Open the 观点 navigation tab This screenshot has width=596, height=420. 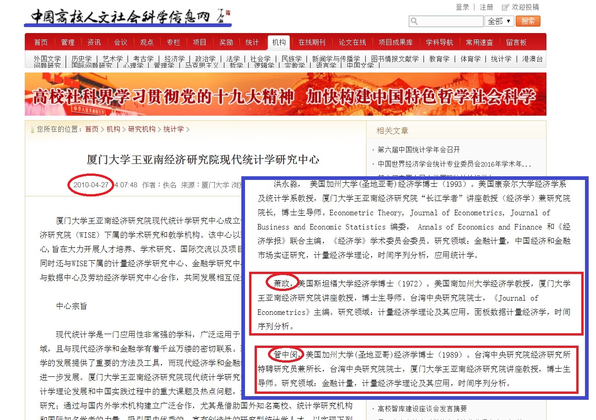click(147, 42)
